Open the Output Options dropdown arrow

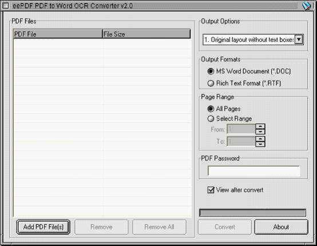tap(299, 39)
